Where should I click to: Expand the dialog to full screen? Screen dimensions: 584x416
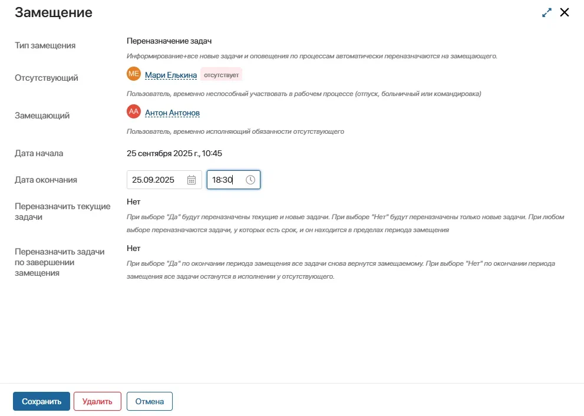547,12
